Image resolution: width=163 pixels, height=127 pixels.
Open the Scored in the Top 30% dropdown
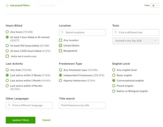click(136, 41)
